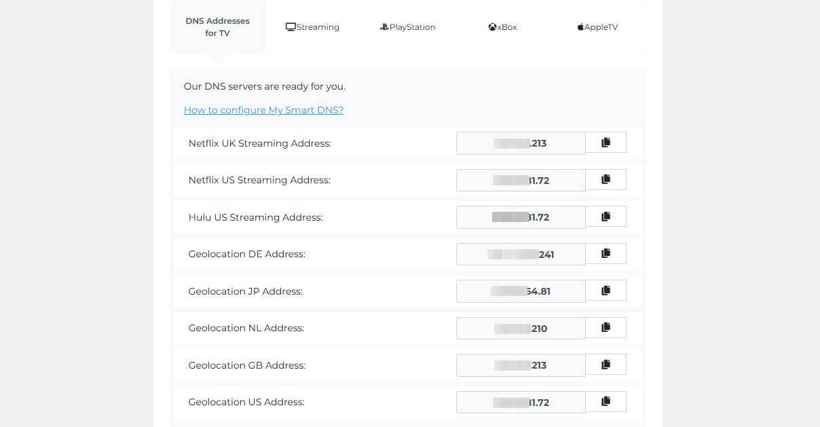Copy the Geolocation GB Address
This screenshot has height=427, width=820.
[605, 364]
